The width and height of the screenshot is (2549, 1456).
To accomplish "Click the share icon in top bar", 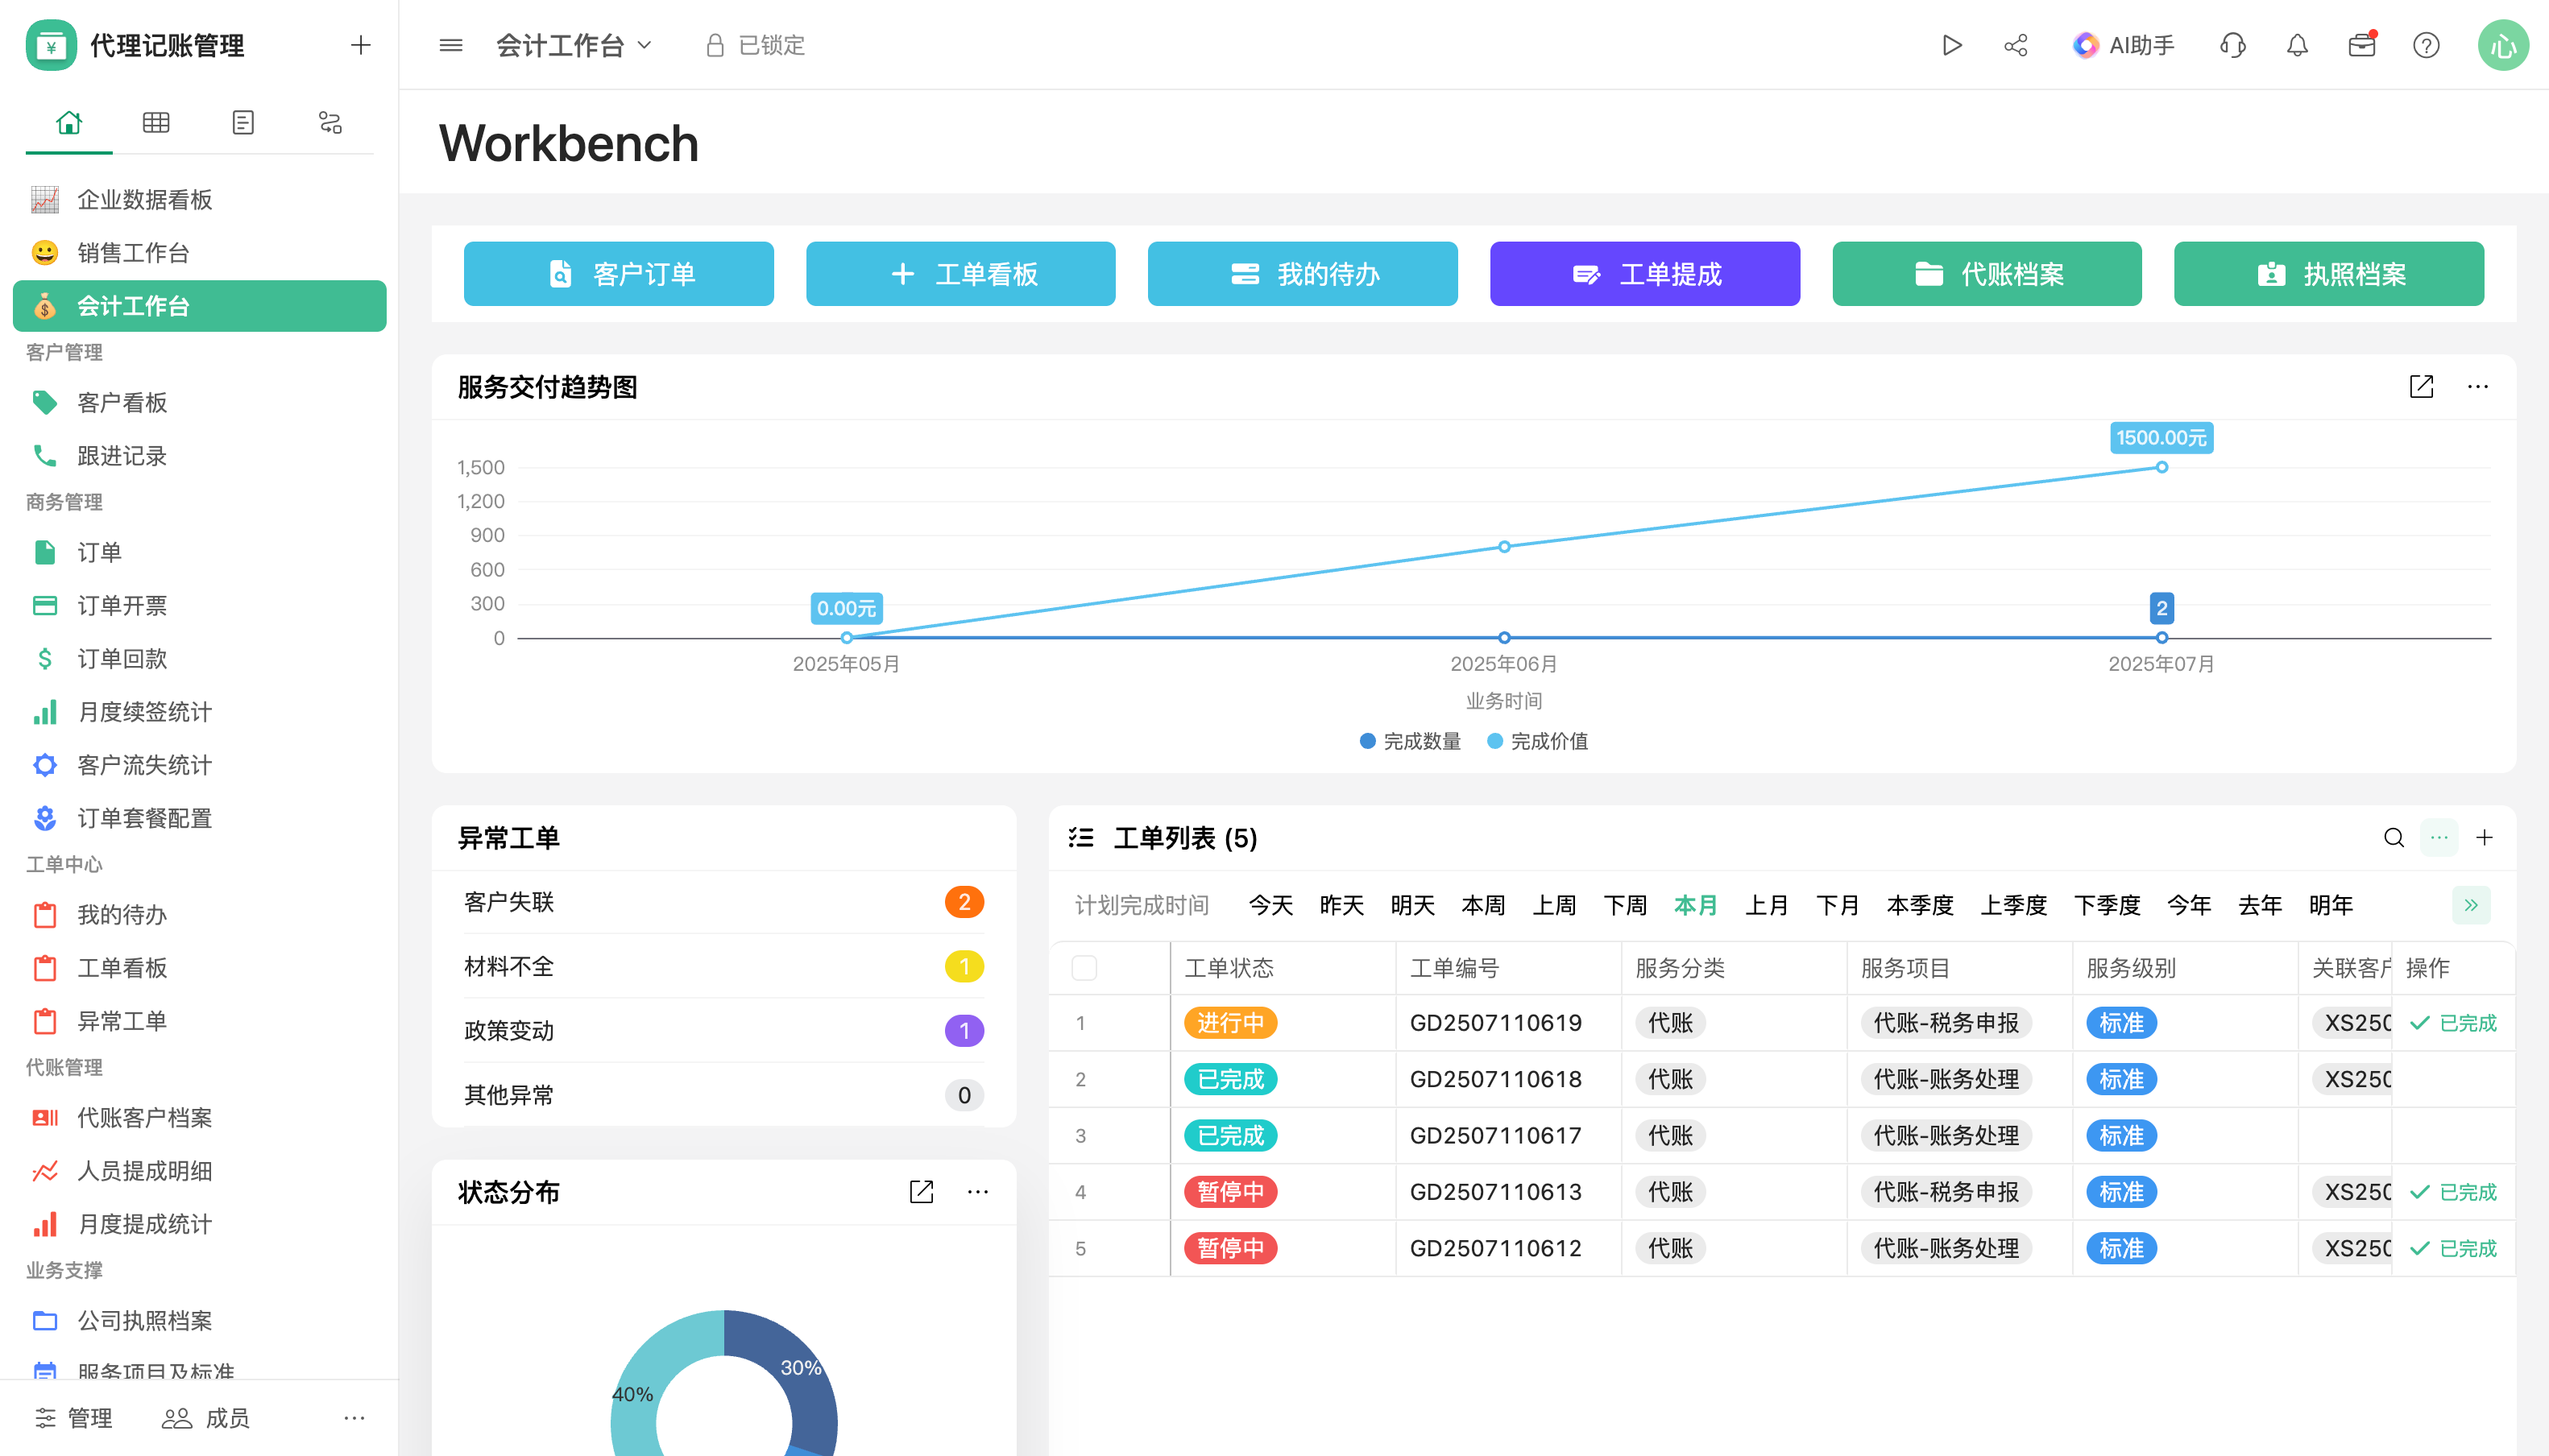I will [x=2016, y=45].
